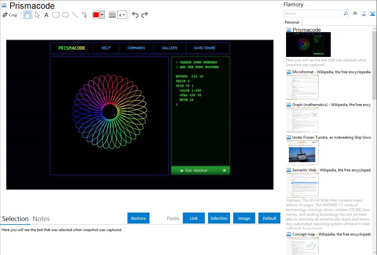Click the scroll-up arrow of snapshot list

tap(374, 28)
